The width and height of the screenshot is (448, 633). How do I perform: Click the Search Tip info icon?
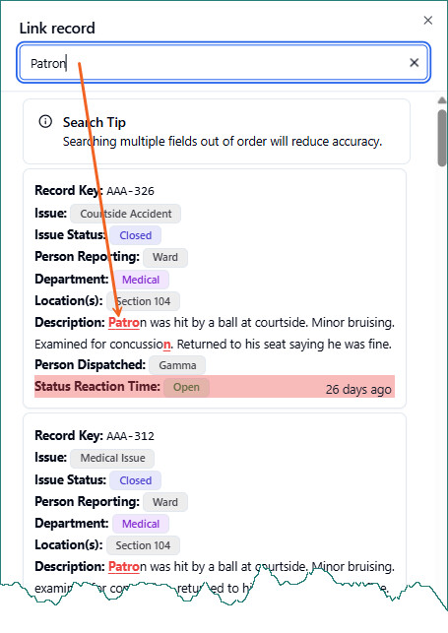click(45, 121)
